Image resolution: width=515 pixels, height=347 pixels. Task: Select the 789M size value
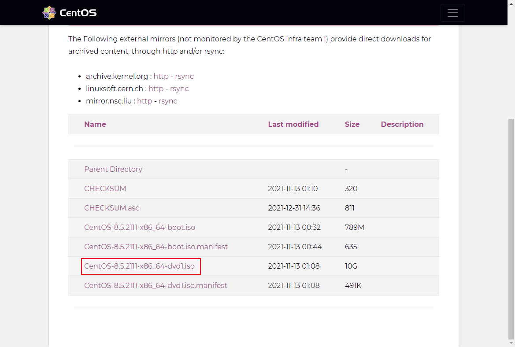354,227
